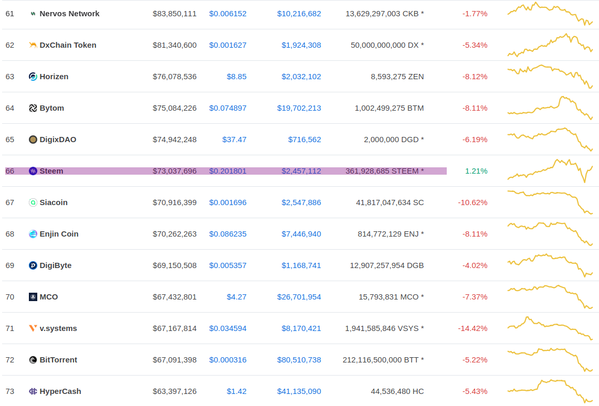Click the Bytom volume value $19,702,213

pos(299,108)
